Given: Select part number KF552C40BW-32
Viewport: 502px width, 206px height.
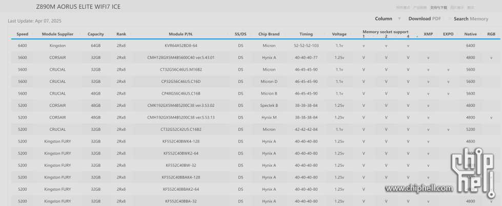Looking at the screenshot, I should (x=181, y=166).
